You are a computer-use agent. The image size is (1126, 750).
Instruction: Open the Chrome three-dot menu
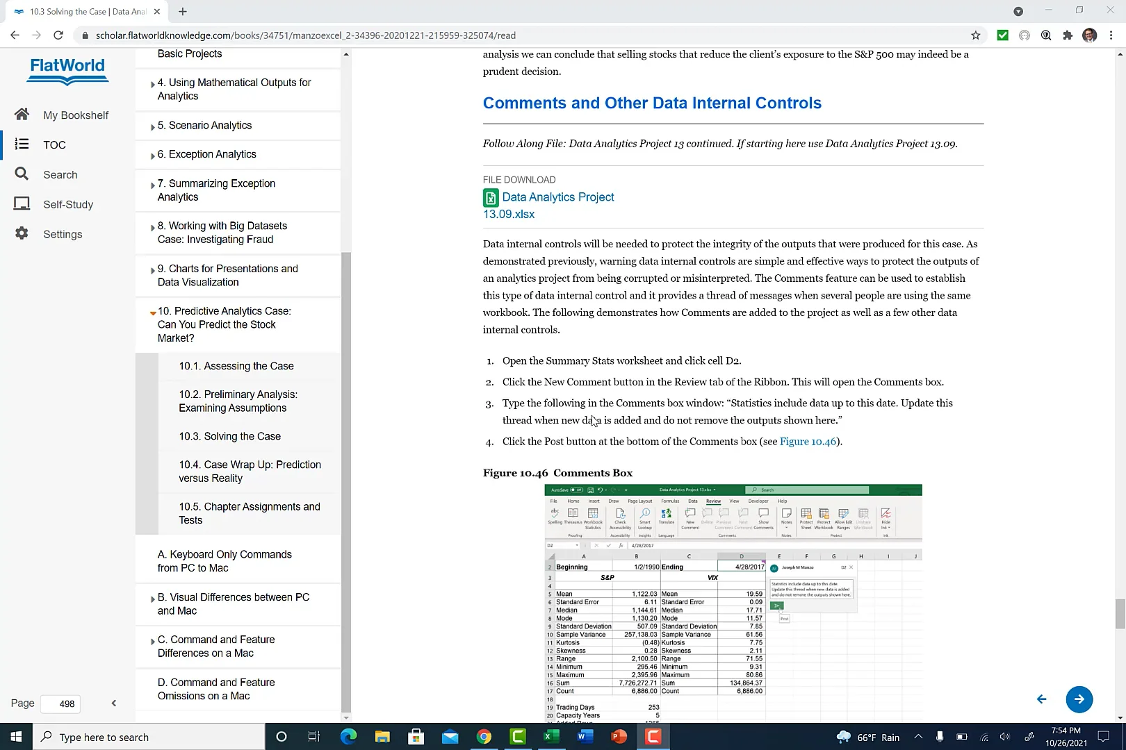point(1110,35)
